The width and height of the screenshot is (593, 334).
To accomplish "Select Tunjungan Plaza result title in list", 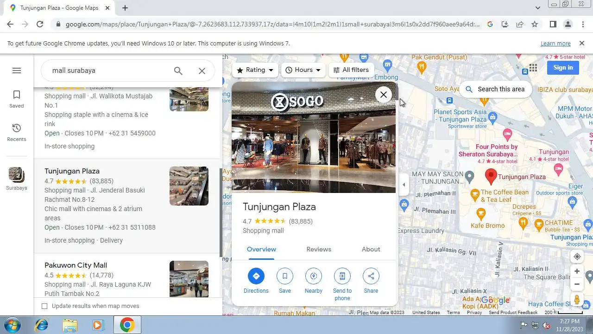I will (72, 171).
